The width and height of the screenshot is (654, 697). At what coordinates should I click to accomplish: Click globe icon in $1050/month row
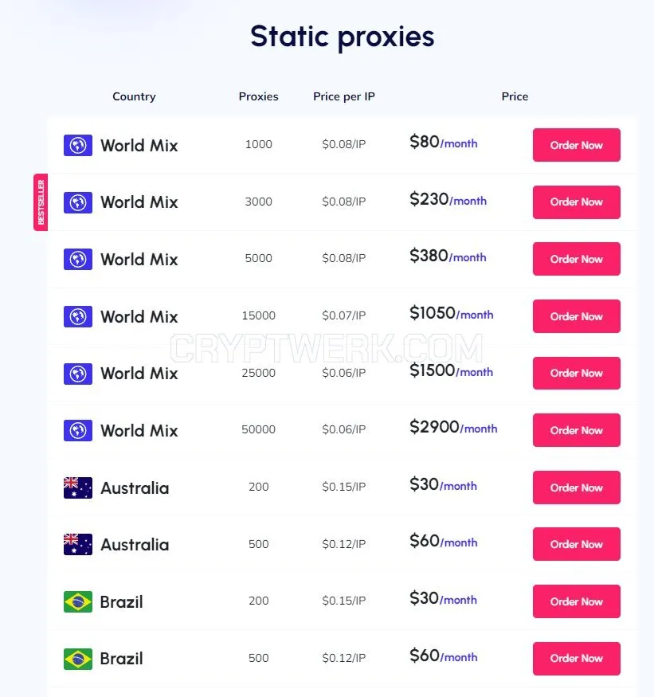tap(78, 316)
